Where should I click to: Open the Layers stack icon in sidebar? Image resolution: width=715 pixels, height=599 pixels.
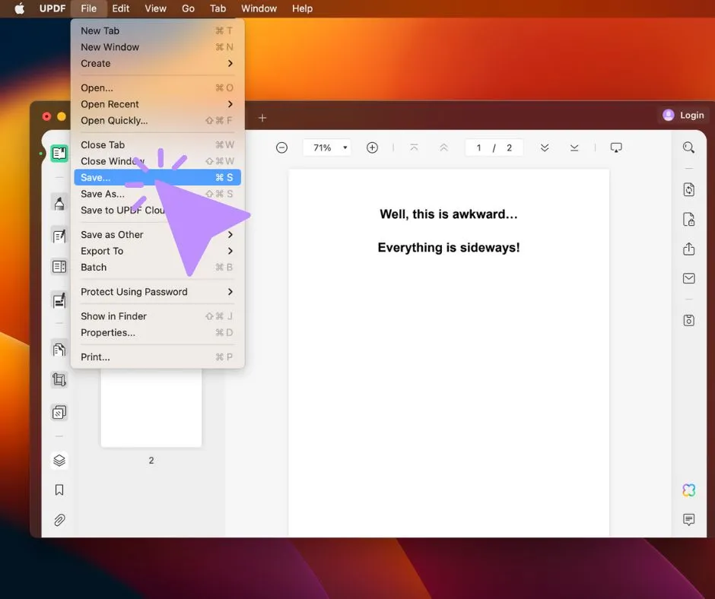(x=59, y=461)
